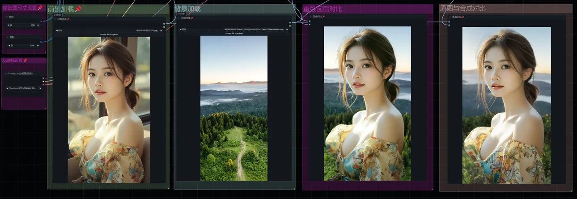Decrease the 1385 integer value with left arrow
The height and width of the screenshot is (199, 577).
[x=8, y=46]
